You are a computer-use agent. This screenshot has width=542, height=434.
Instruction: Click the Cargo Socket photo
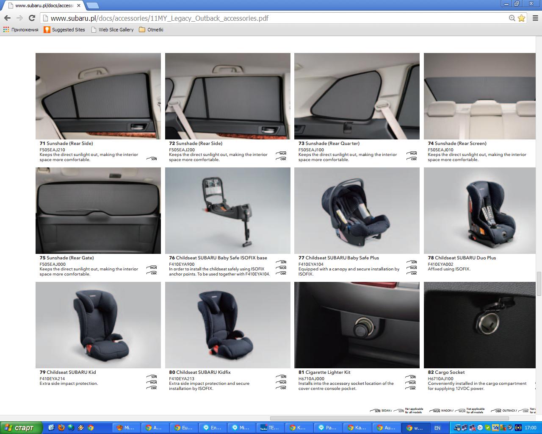[479, 325]
